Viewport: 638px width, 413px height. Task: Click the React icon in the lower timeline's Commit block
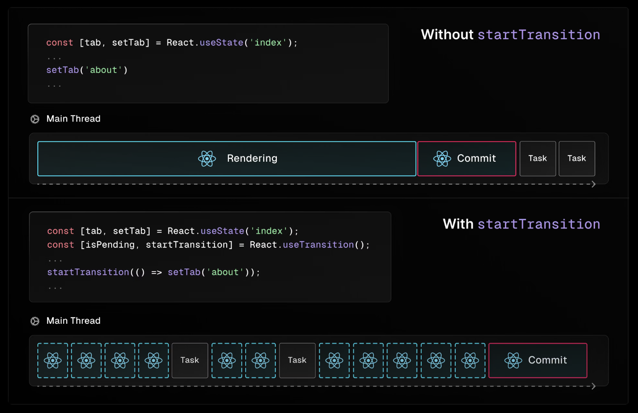(x=513, y=361)
